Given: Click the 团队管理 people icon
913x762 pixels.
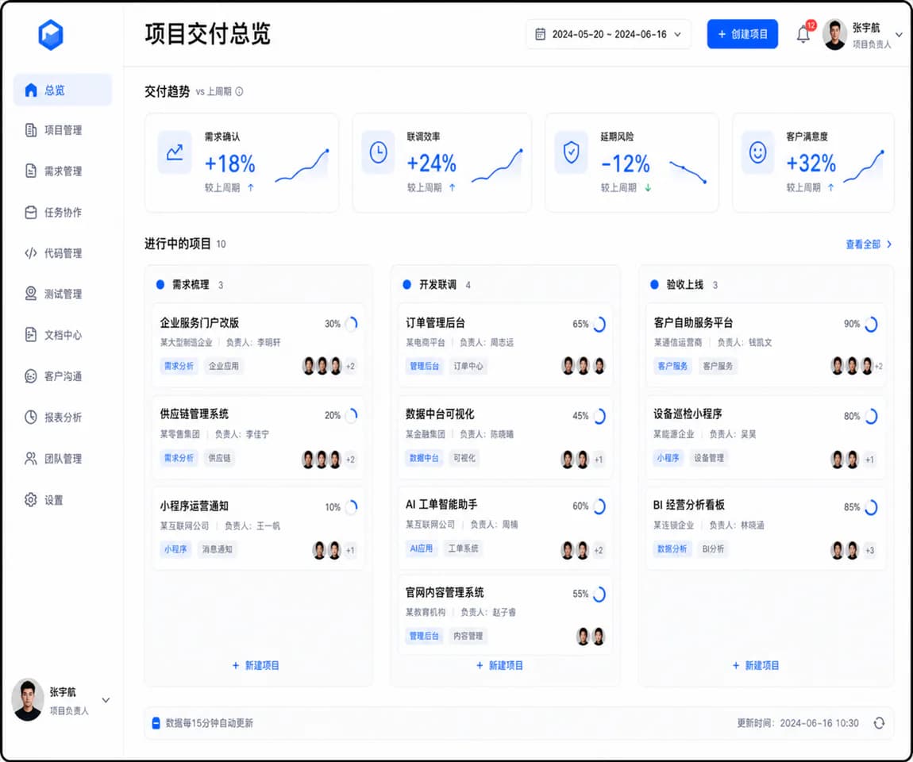Looking at the screenshot, I should pos(31,459).
